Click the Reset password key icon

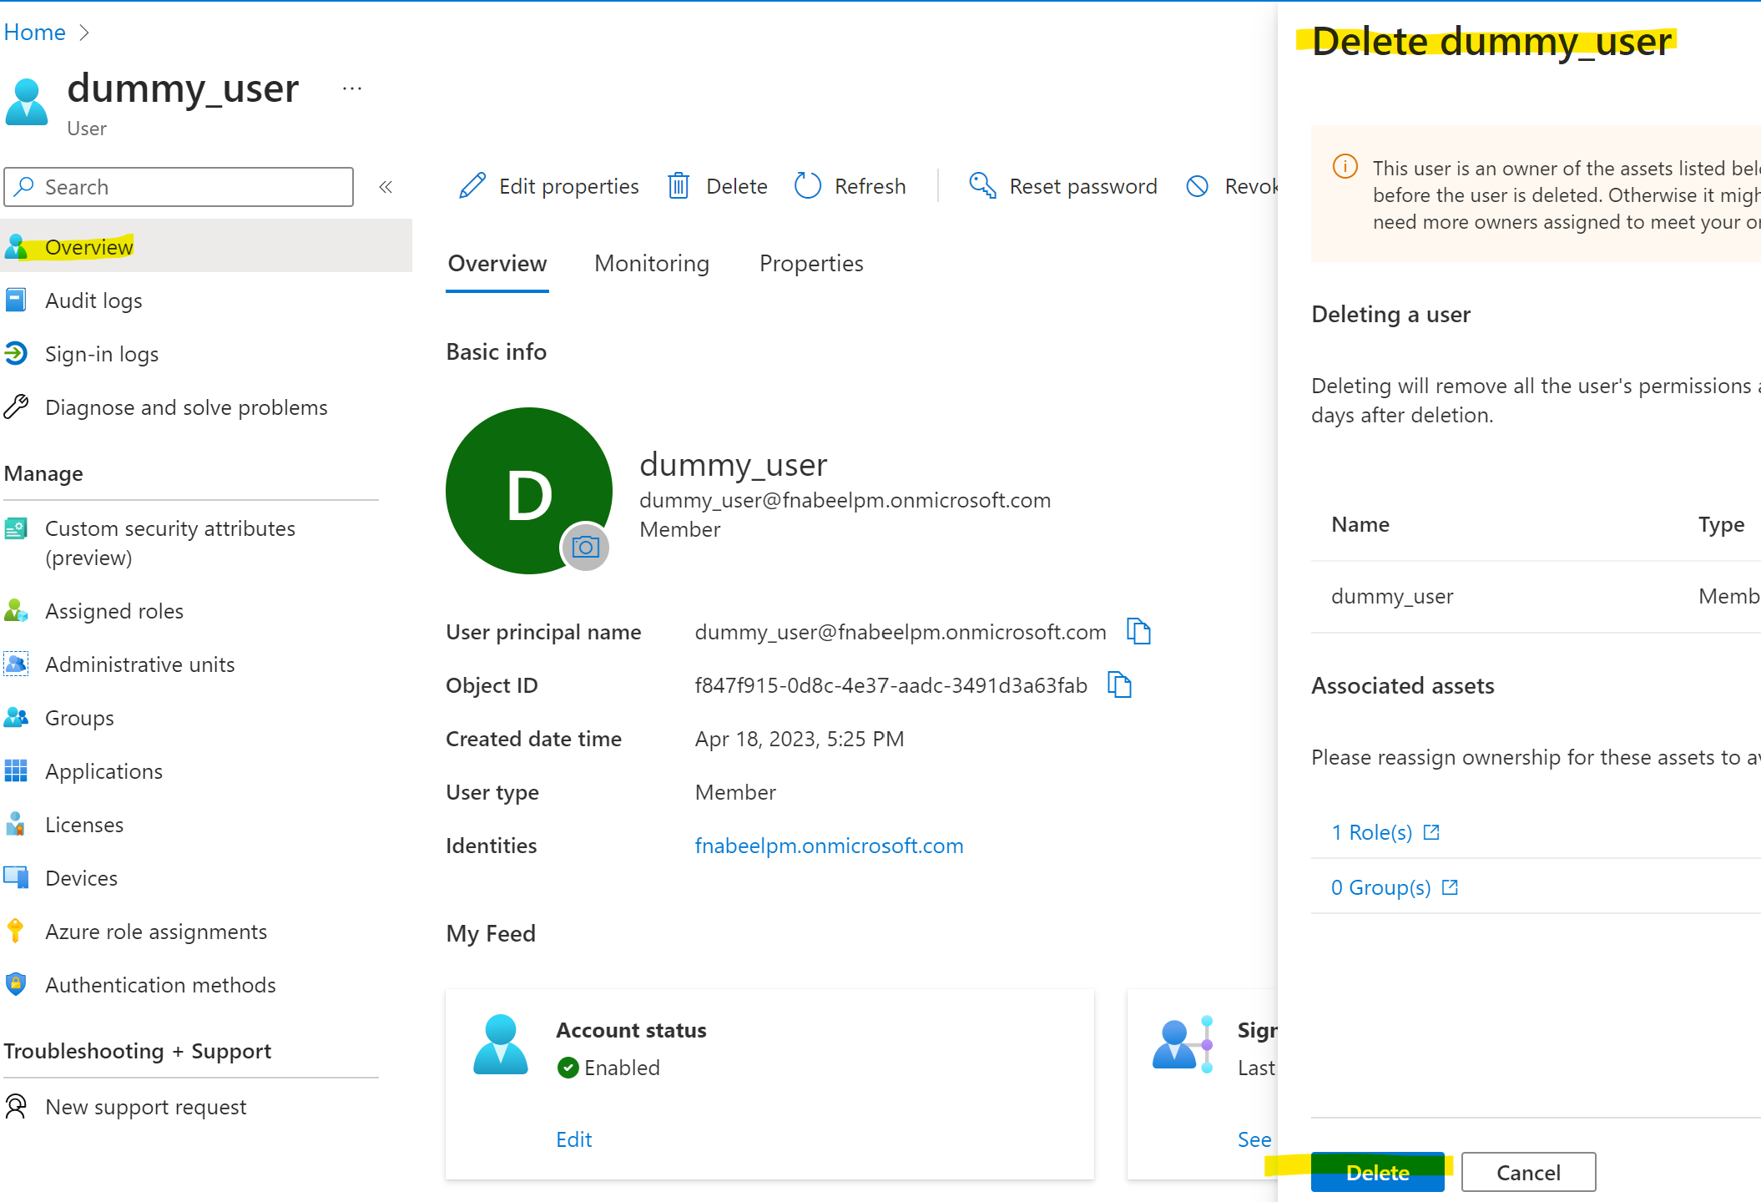[982, 185]
